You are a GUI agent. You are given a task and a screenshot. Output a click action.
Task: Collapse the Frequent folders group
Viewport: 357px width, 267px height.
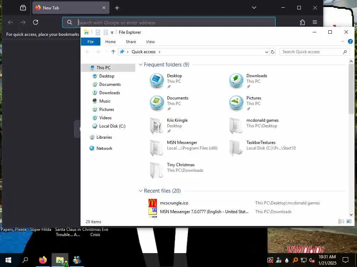(x=140, y=65)
